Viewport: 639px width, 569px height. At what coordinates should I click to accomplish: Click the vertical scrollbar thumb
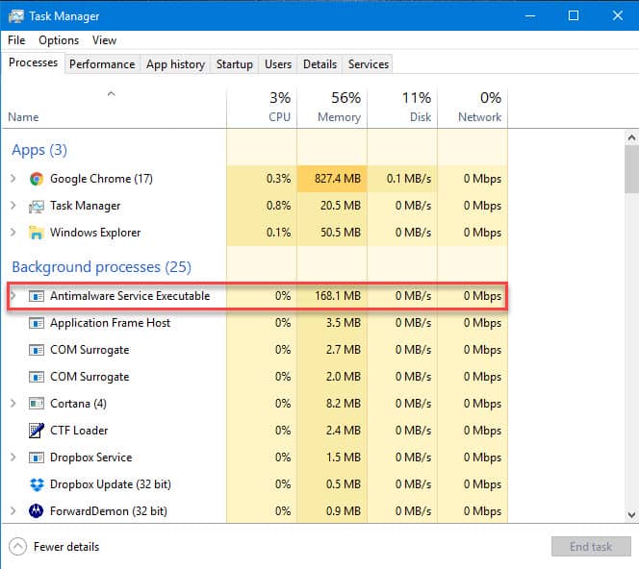631,169
